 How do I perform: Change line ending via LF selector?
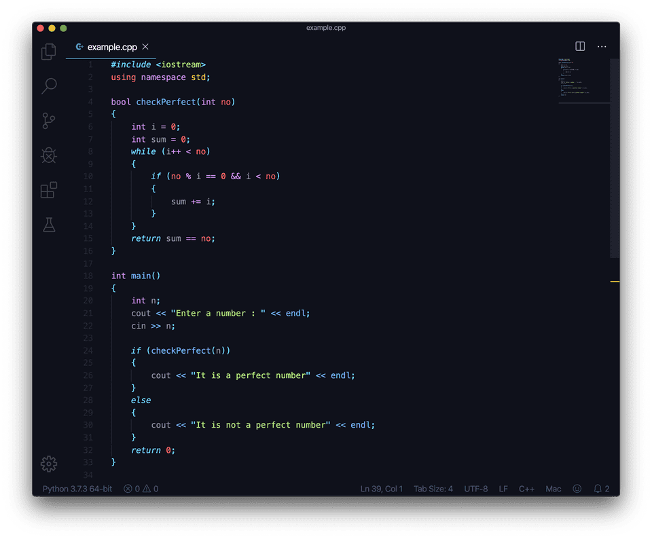503,489
